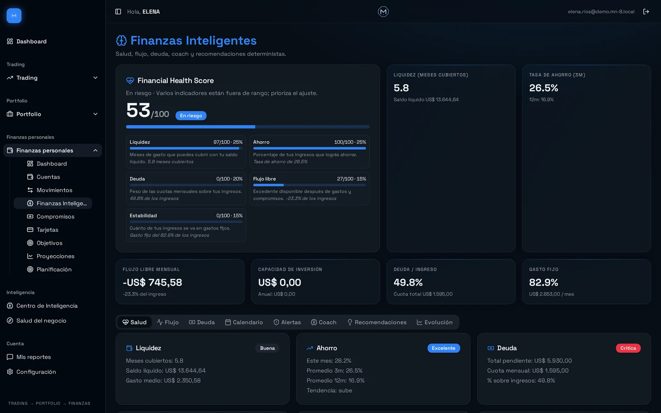Click the logout icon in header
This screenshot has width=661, height=413.
[646, 12]
